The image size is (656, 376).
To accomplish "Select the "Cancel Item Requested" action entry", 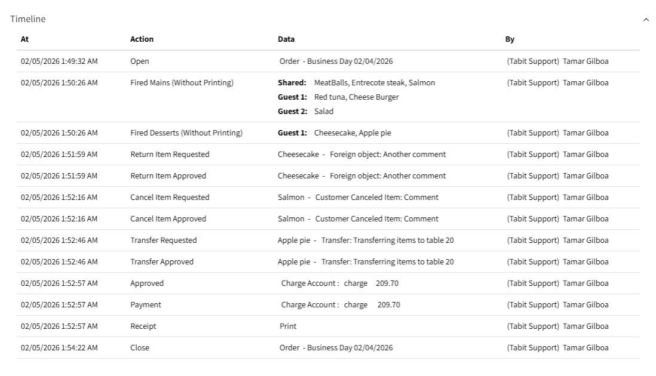I will [x=170, y=198].
